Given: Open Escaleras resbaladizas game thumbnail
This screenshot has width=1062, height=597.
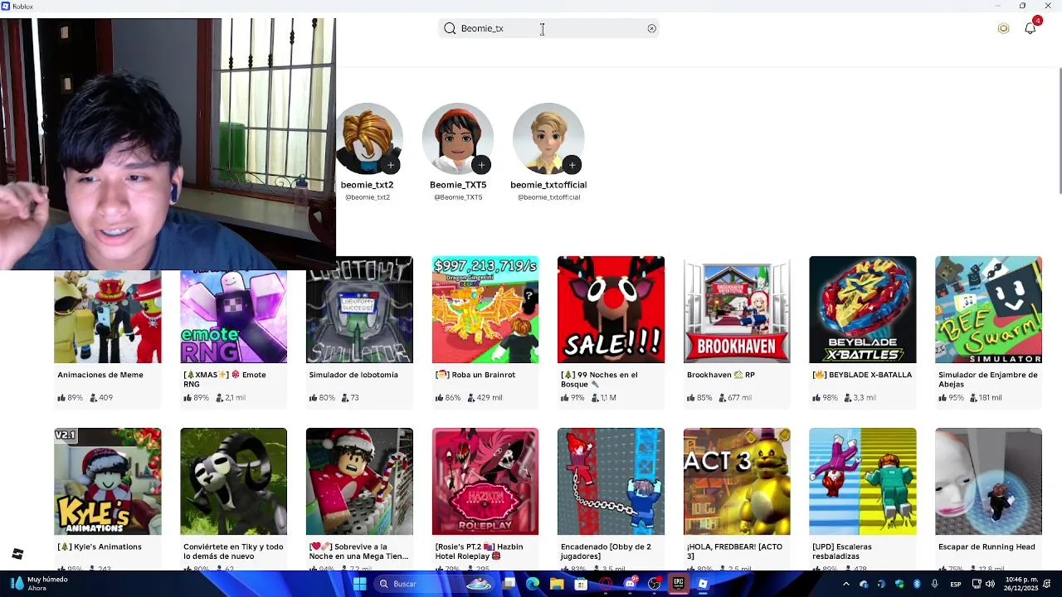Looking at the screenshot, I should click(863, 481).
